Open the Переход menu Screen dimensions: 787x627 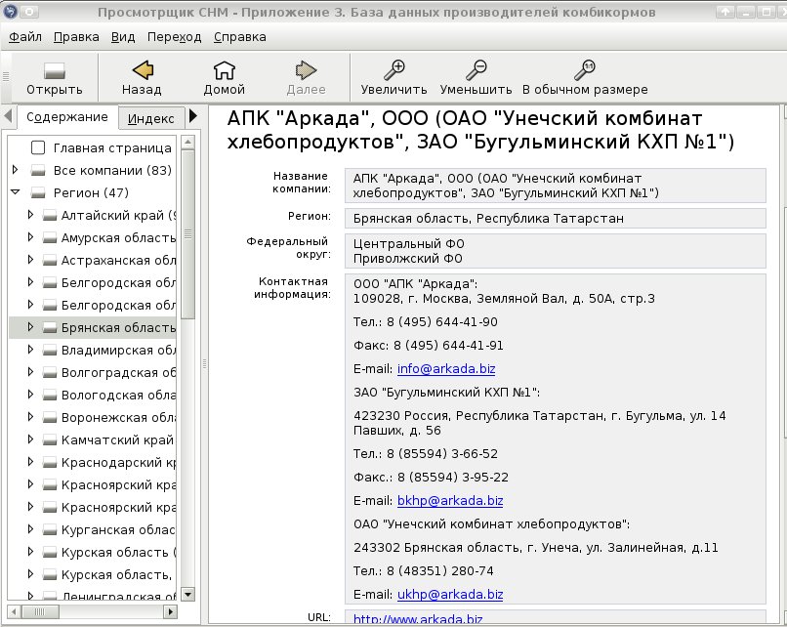174,37
